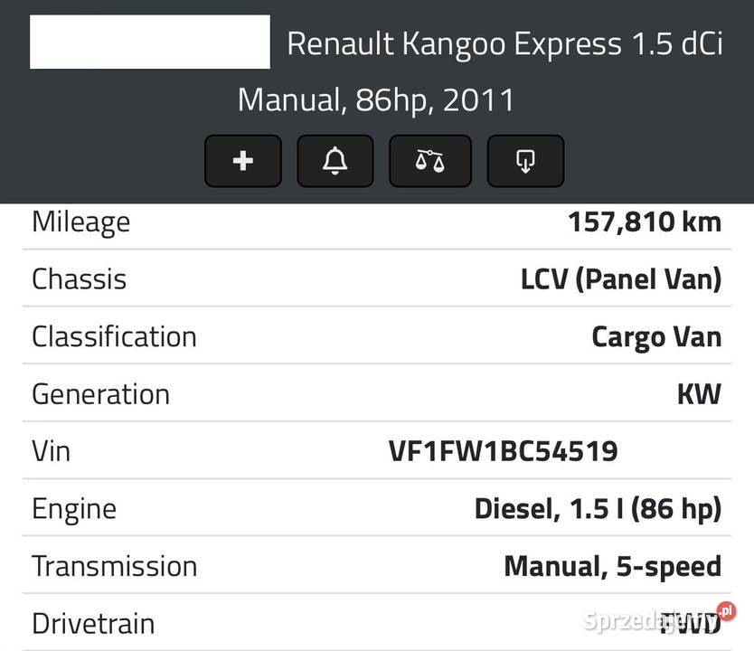Open the Transmission specification entry
This screenshot has width=754, height=651.
point(377,565)
